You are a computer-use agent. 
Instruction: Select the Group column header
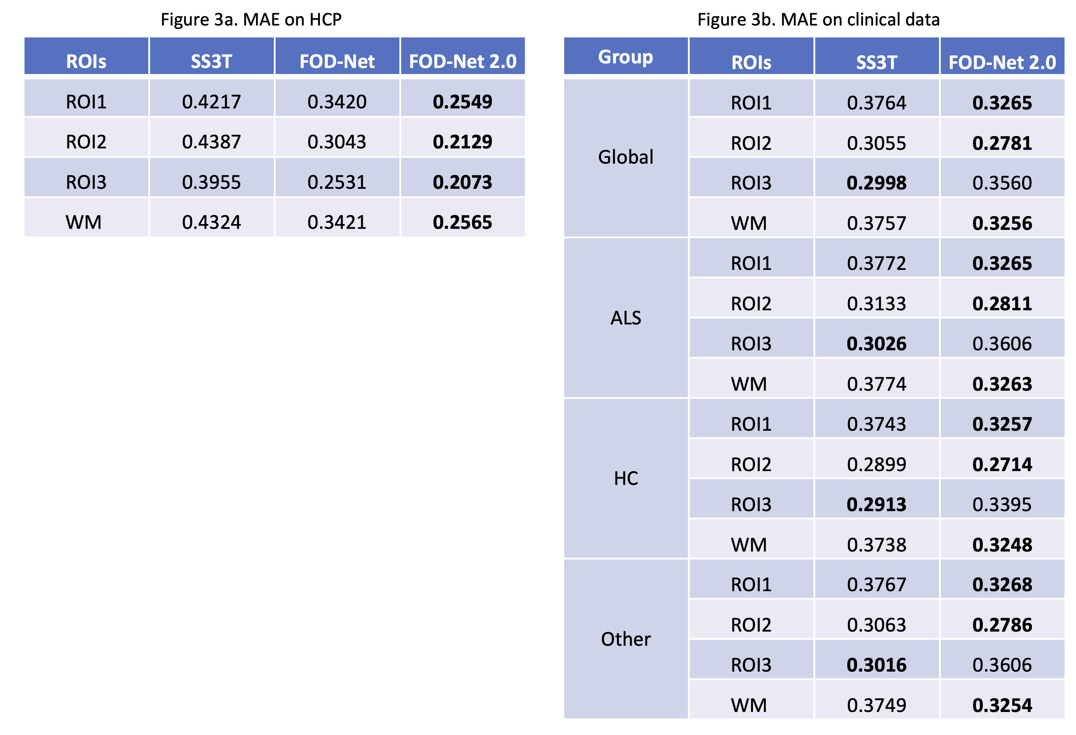[625, 57]
